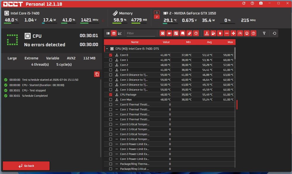Viewport: 292px width, 174px height.
Task: Uncheck the Core 0 checkbox
Action: coord(111,55)
